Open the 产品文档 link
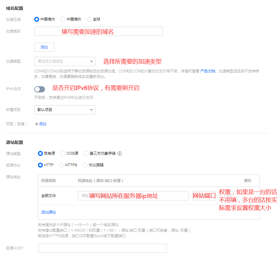 click(208, 71)
